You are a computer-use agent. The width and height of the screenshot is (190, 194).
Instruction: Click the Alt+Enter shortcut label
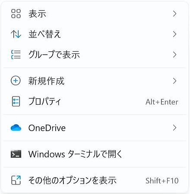(x=162, y=102)
